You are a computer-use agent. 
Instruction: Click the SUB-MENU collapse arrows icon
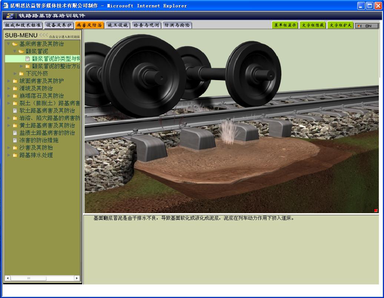[43, 35]
